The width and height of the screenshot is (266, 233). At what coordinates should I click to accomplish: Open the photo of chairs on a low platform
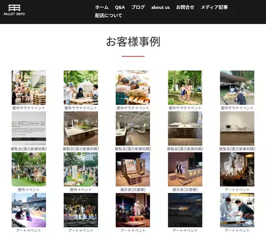coord(237,128)
